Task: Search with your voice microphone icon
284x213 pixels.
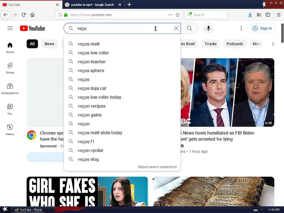Action: pos(209,28)
